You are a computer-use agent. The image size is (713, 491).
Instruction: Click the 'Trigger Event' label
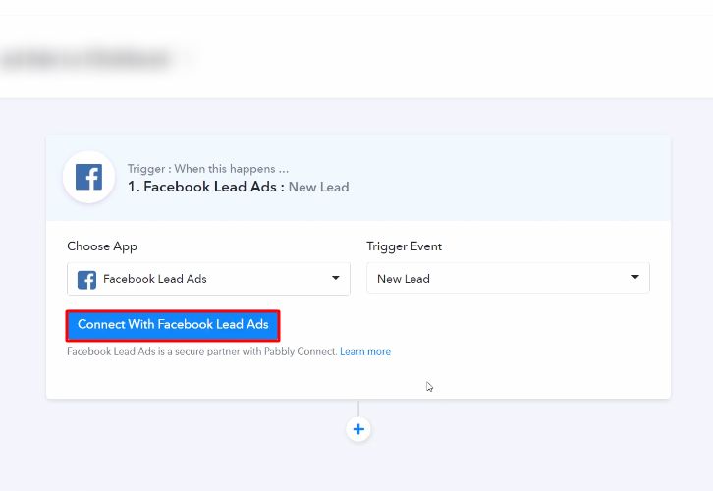tap(404, 246)
